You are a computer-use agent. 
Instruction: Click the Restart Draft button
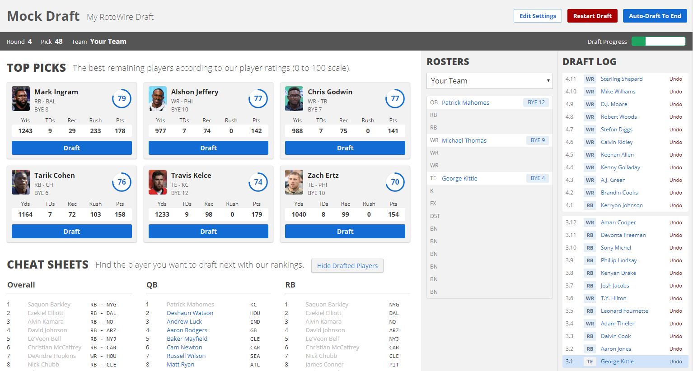[592, 16]
